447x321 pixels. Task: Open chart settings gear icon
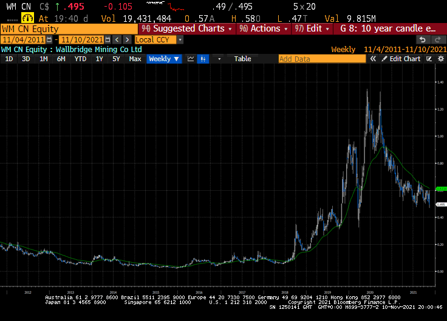pyautogui.click(x=441, y=59)
